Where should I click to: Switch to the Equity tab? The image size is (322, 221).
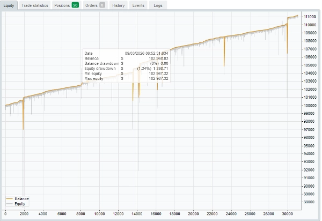click(9, 5)
